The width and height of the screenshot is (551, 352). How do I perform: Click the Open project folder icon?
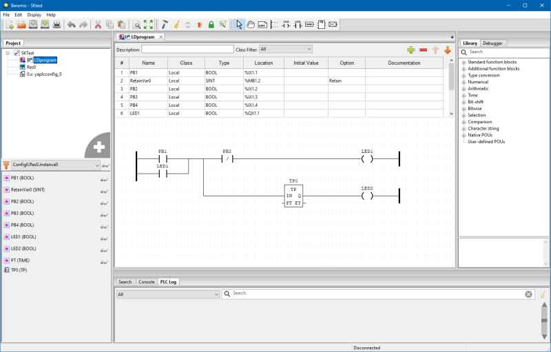[x=21, y=25]
